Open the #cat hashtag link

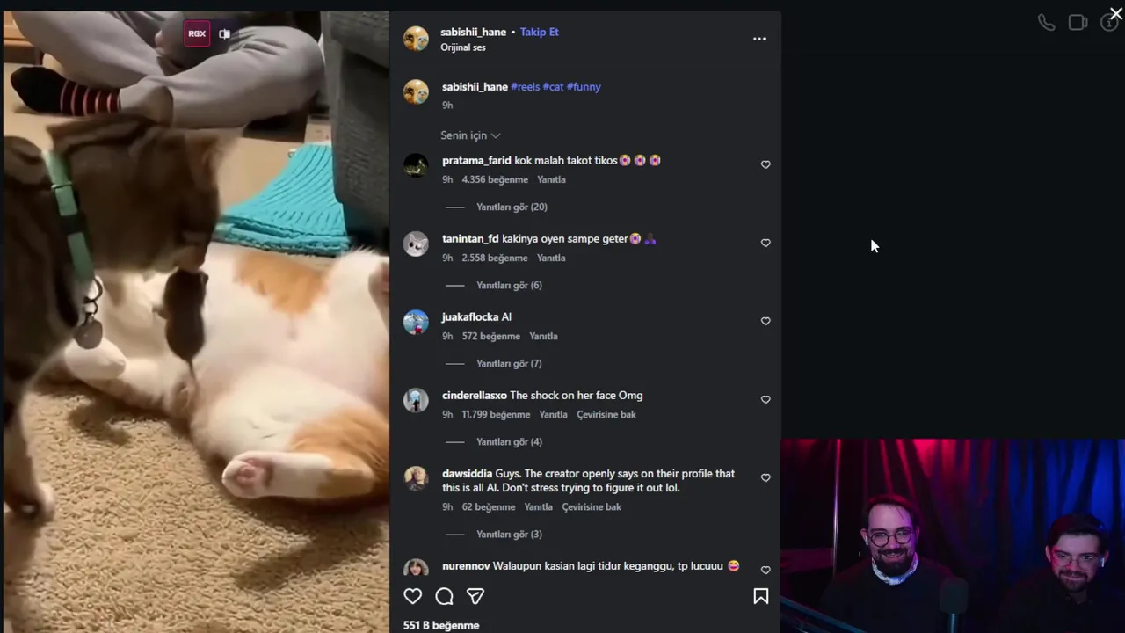(553, 87)
